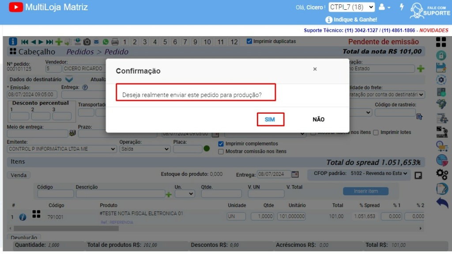Open page tab 5
The width and height of the screenshot is (452, 257).
pos(165,42)
